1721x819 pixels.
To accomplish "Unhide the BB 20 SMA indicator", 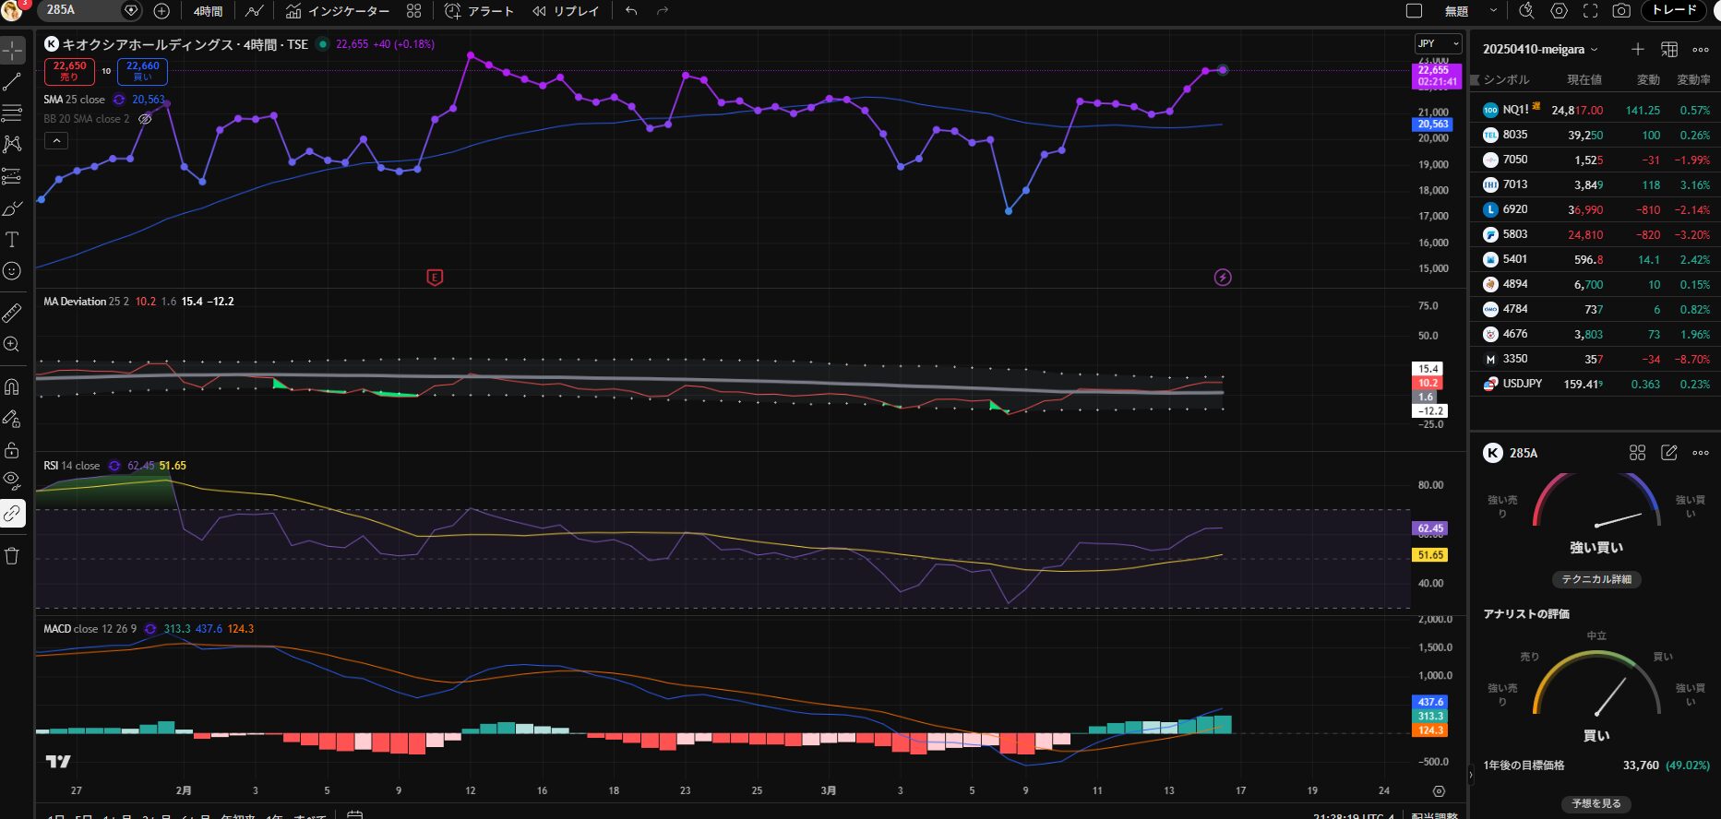I will coord(145,119).
